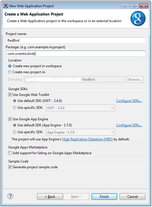Open Configure SDKs link for Web Toolkit
Screen dimensions: 152x207
129,101
